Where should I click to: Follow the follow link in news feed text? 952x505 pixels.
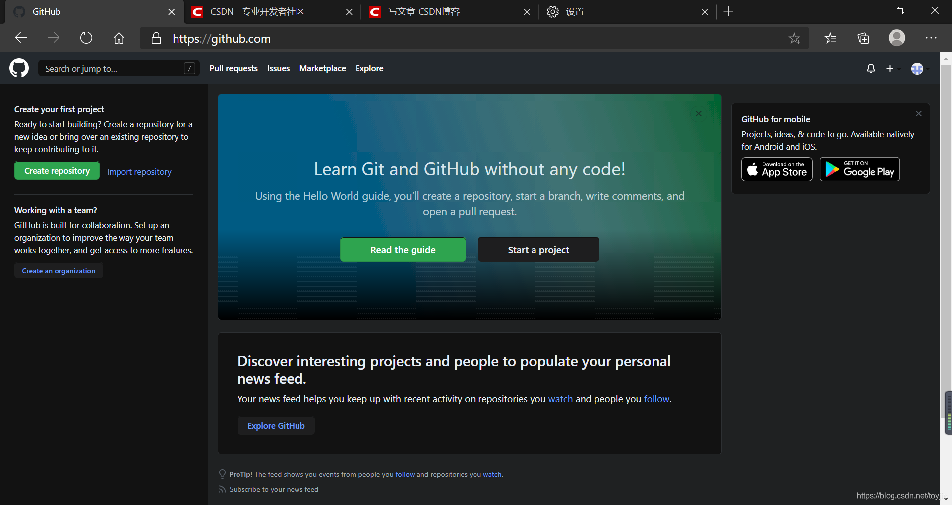(x=656, y=399)
